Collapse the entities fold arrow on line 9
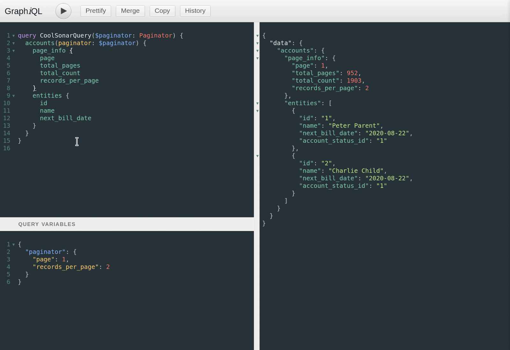 (13, 96)
